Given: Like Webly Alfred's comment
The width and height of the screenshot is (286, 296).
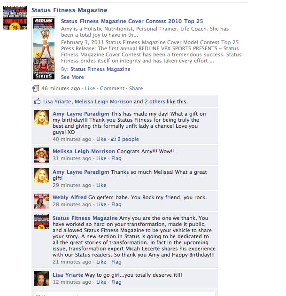Looking at the screenshot, I should (101, 204).
